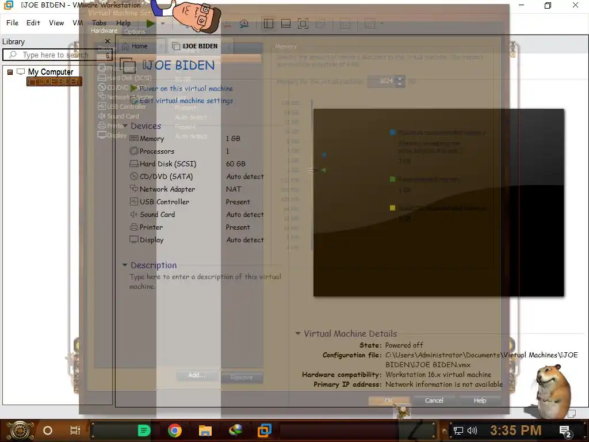
Task: Switch to the Options tab in settings
Action: pyautogui.click(x=135, y=32)
